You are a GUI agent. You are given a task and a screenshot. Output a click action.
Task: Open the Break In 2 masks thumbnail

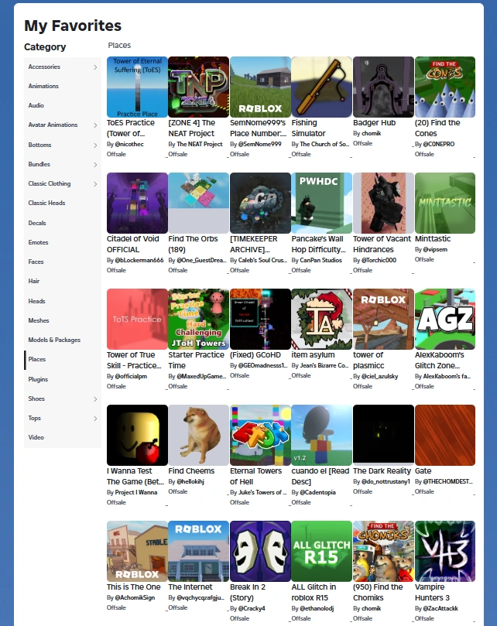pos(260,552)
